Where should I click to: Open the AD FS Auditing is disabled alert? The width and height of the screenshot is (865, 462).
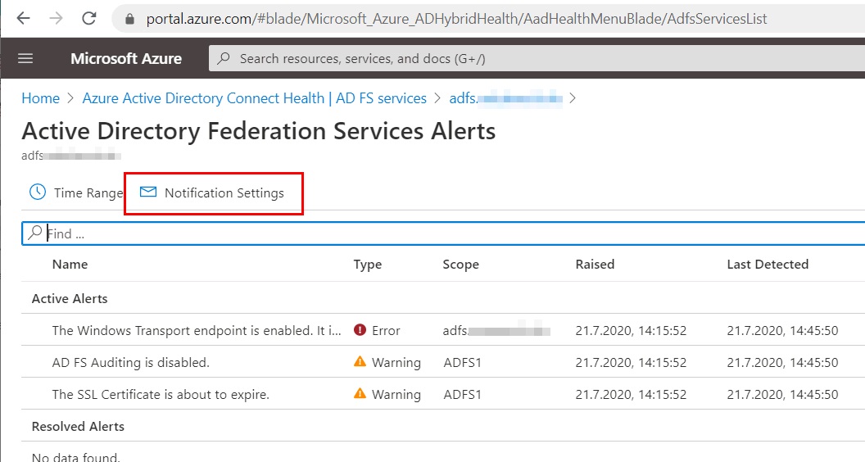coord(131,363)
